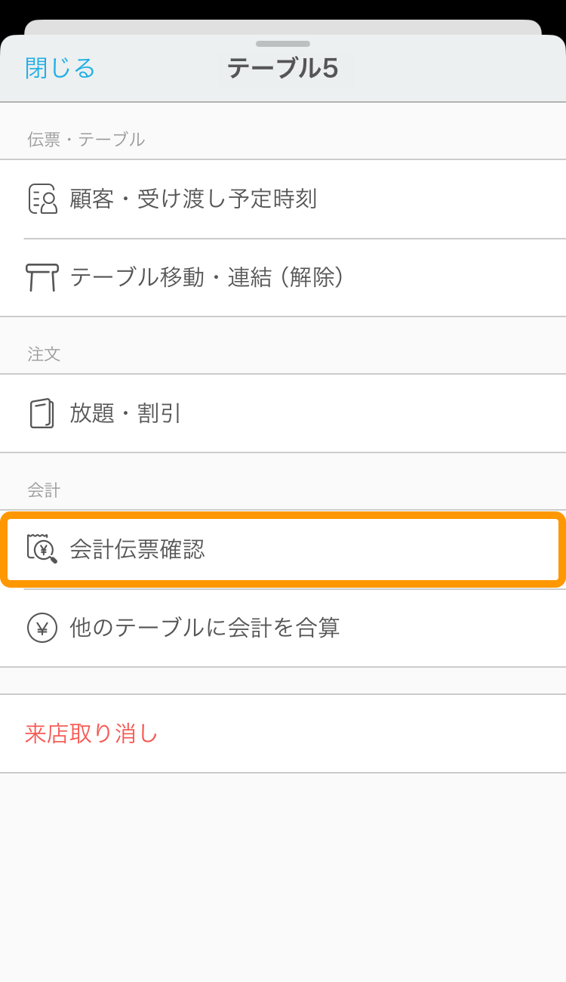Tap the empty area below 来店取り消し
566x982 pixels.
point(283,876)
